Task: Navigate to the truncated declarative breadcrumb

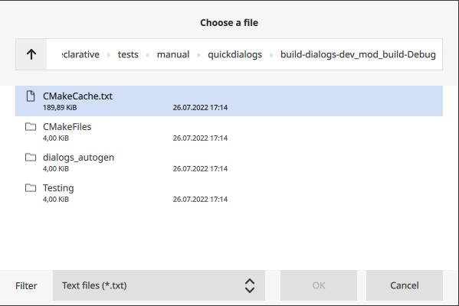Action: click(x=80, y=54)
